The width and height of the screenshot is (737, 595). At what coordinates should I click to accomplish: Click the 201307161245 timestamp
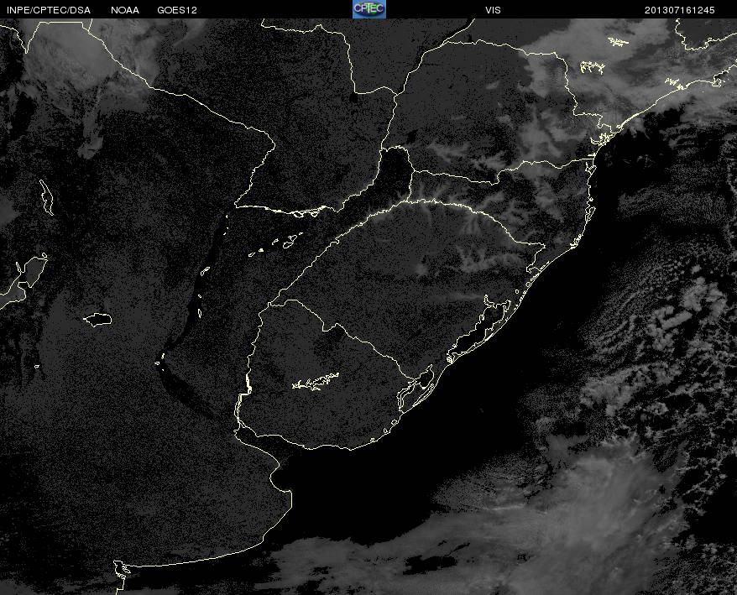click(680, 10)
